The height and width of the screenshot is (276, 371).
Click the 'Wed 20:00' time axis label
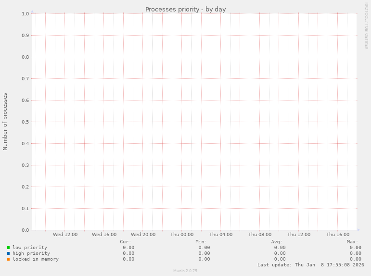pyautogui.click(x=143, y=234)
